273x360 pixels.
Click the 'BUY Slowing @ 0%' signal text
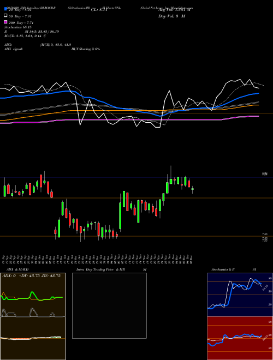[86, 49]
